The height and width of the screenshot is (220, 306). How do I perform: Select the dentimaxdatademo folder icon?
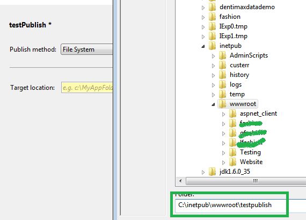pos(212,7)
